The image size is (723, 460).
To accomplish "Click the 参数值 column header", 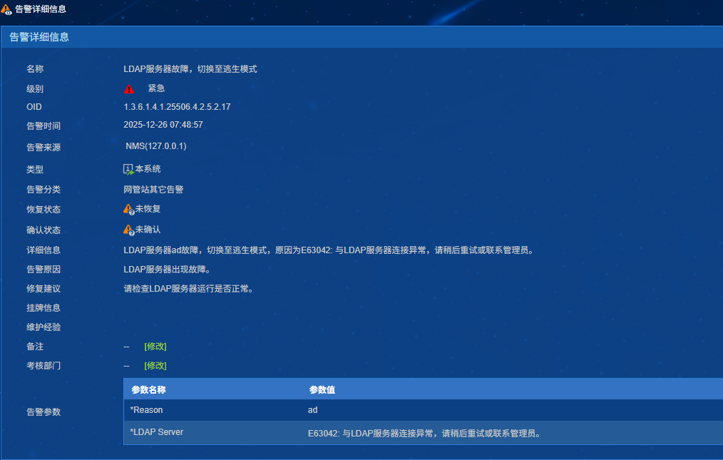I will coord(322,390).
